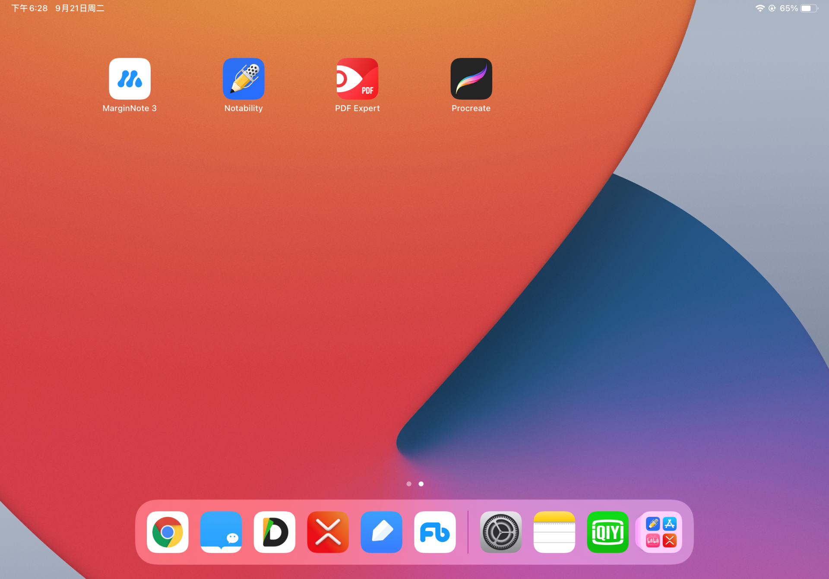Tap the battery indicator showing 65%
This screenshot has height=579, width=829.
tap(808, 8)
